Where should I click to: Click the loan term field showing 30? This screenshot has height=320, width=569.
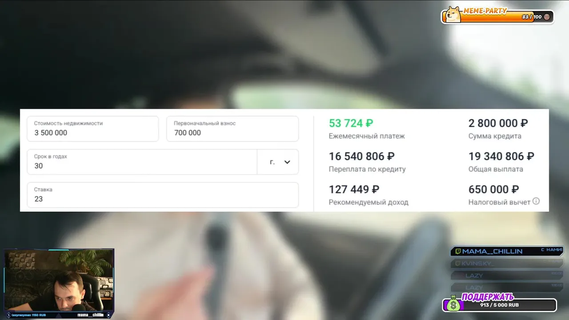point(142,162)
